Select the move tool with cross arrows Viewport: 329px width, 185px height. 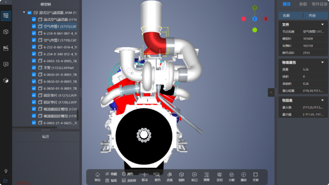click(x=144, y=177)
